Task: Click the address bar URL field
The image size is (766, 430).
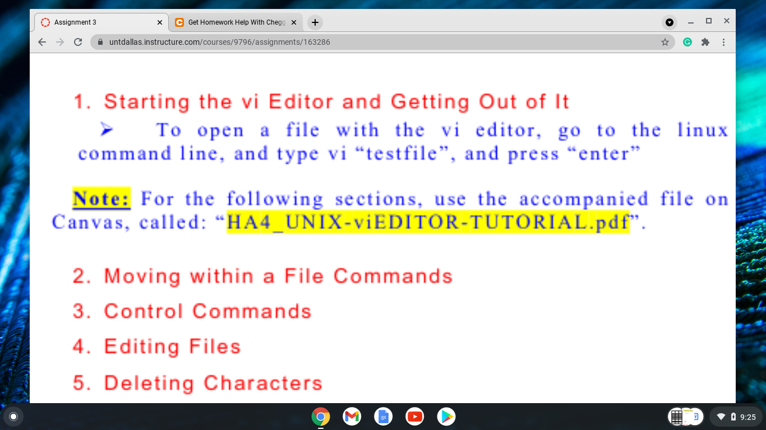Action: 381,42
